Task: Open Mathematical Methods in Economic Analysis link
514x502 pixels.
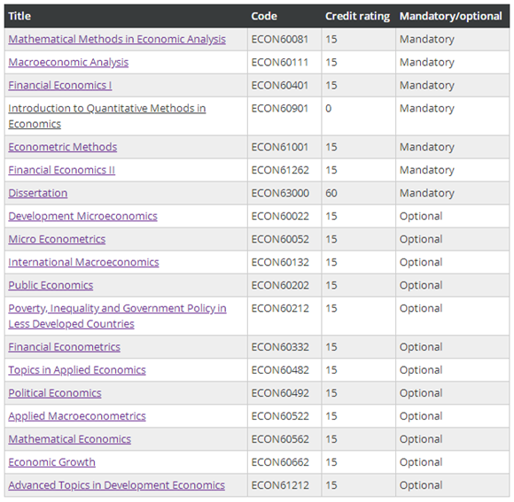Action: pyautogui.click(x=117, y=39)
